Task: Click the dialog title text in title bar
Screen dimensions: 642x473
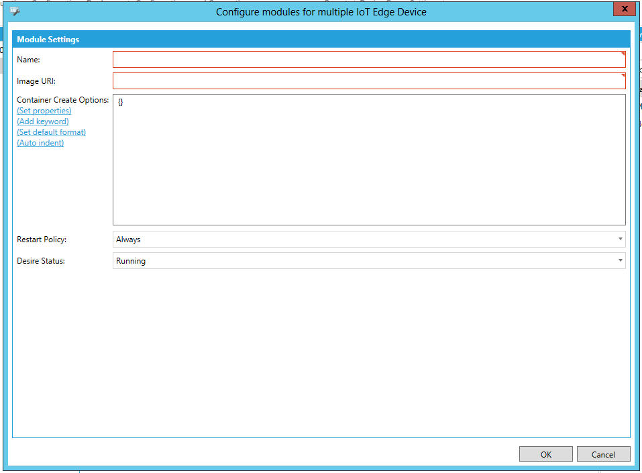Action: coord(321,11)
